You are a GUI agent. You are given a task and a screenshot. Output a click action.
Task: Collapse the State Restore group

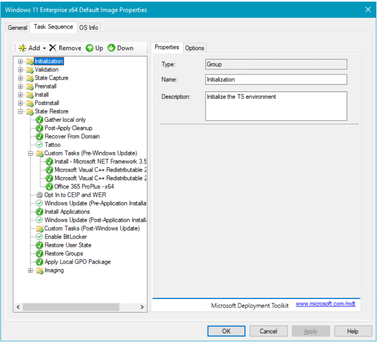(x=20, y=111)
